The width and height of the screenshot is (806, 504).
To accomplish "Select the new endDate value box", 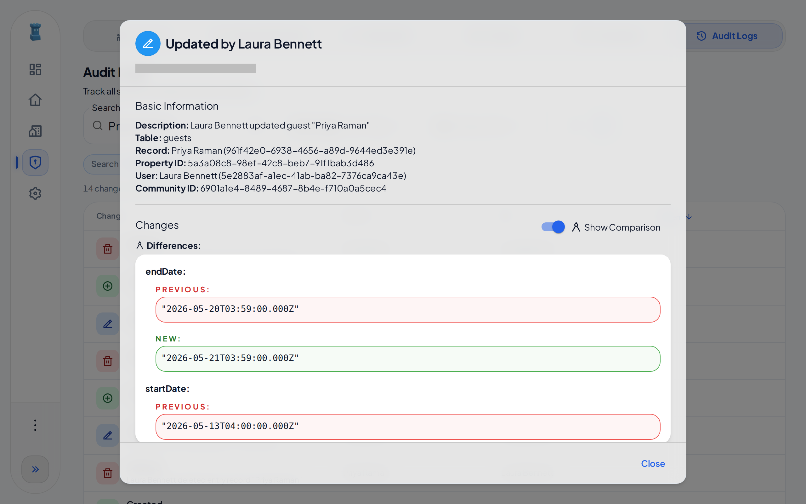I will [x=408, y=359].
